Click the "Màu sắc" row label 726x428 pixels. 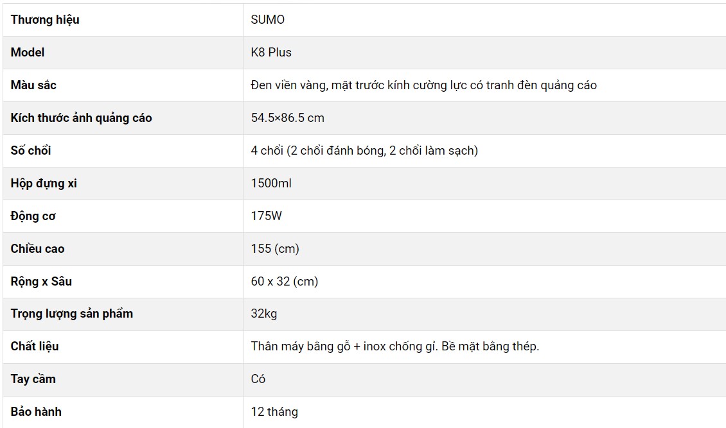click(x=33, y=85)
